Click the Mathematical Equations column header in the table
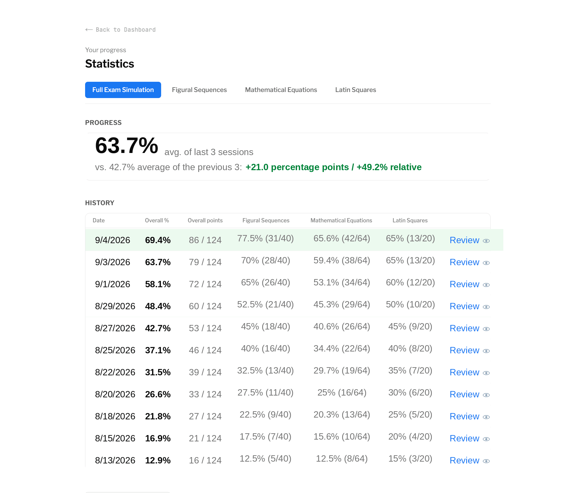Image resolution: width=586 pixels, height=493 pixels. tap(341, 221)
